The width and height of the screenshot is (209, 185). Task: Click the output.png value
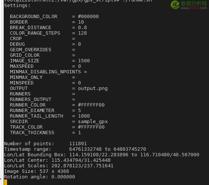click(93, 88)
